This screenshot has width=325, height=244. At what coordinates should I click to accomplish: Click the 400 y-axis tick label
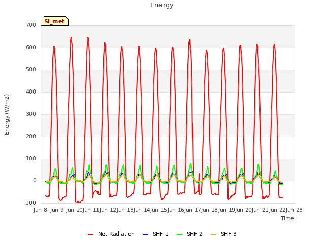pyautogui.click(x=31, y=91)
